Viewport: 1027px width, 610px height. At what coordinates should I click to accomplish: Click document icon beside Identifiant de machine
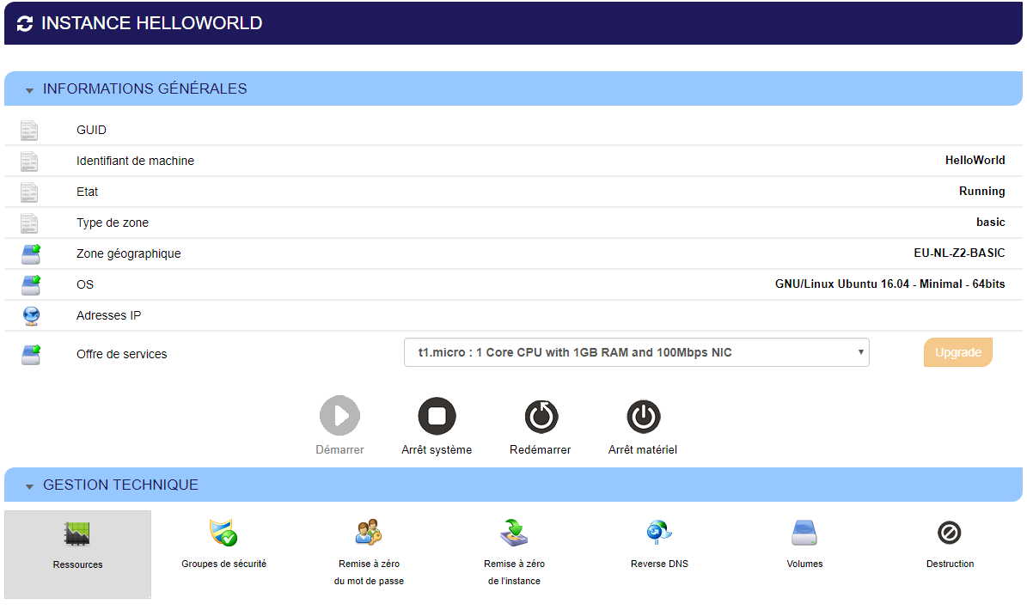29,162
